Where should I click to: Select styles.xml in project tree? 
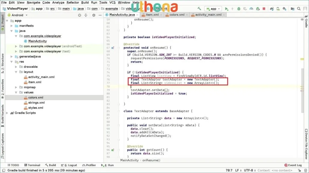click(35, 108)
